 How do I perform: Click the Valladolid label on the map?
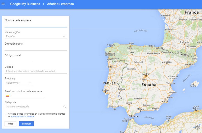[x=138, y=62]
